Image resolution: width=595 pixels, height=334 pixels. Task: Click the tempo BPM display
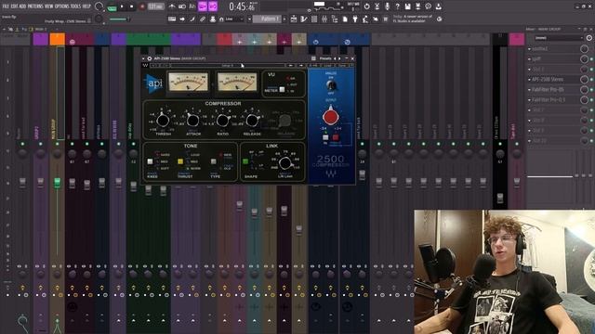[155, 6]
